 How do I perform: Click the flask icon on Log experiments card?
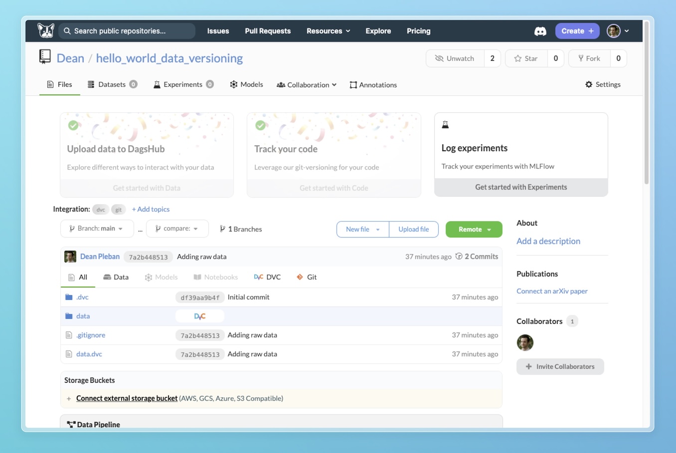445,124
